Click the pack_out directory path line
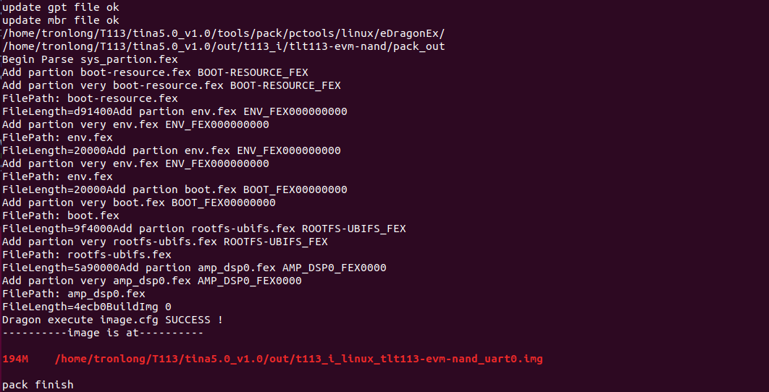Viewport: 769px width, 392px height. (224, 46)
